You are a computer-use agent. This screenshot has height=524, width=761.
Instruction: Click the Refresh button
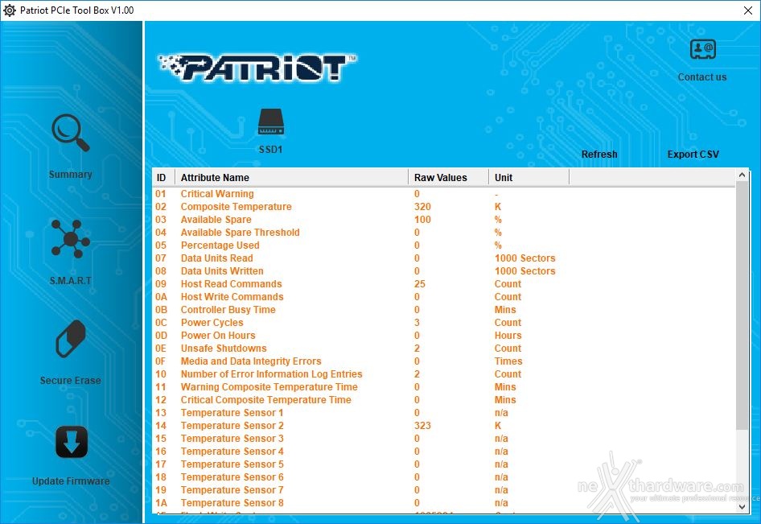599,154
